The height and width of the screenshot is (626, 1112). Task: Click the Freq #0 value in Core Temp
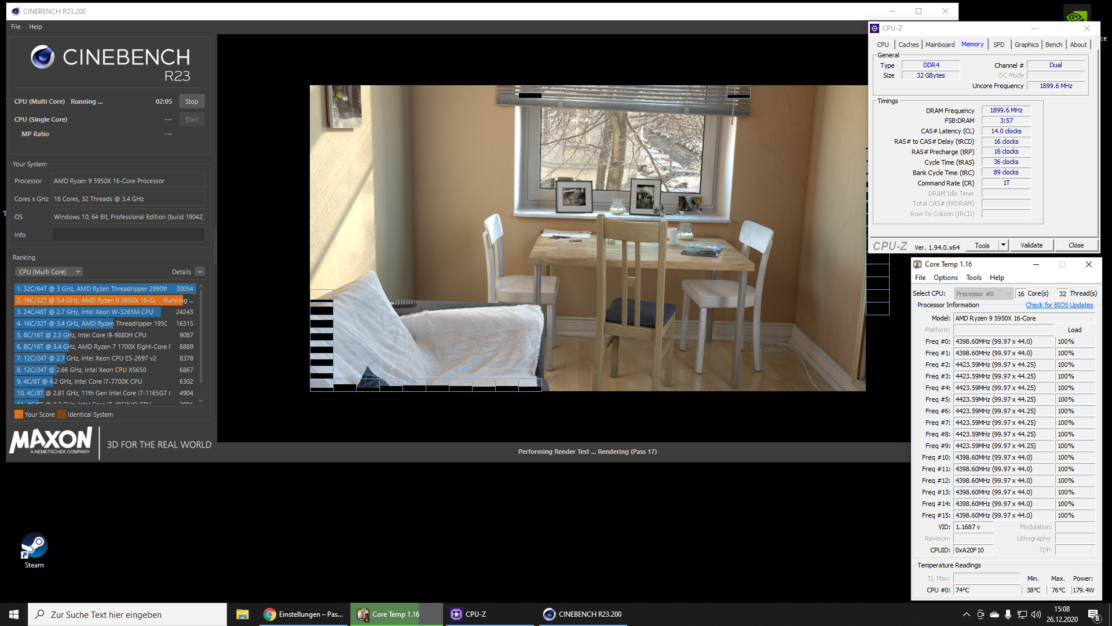pyautogui.click(x=1004, y=341)
